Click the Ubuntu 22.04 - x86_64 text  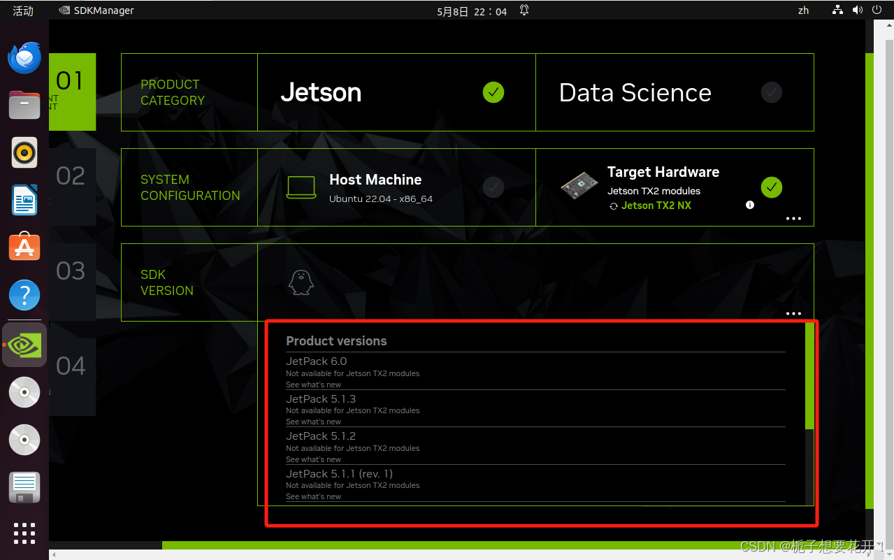click(x=381, y=199)
